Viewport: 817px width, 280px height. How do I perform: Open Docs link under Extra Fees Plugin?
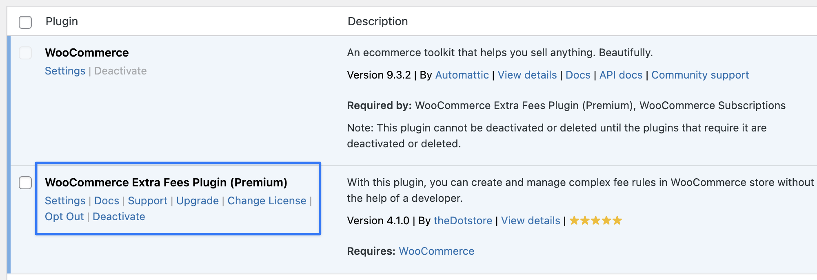(x=107, y=201)
